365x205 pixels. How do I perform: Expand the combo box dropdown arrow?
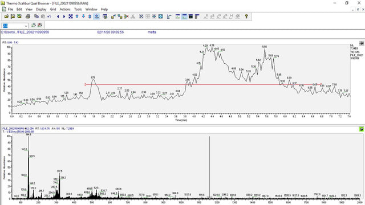point(26,26)
